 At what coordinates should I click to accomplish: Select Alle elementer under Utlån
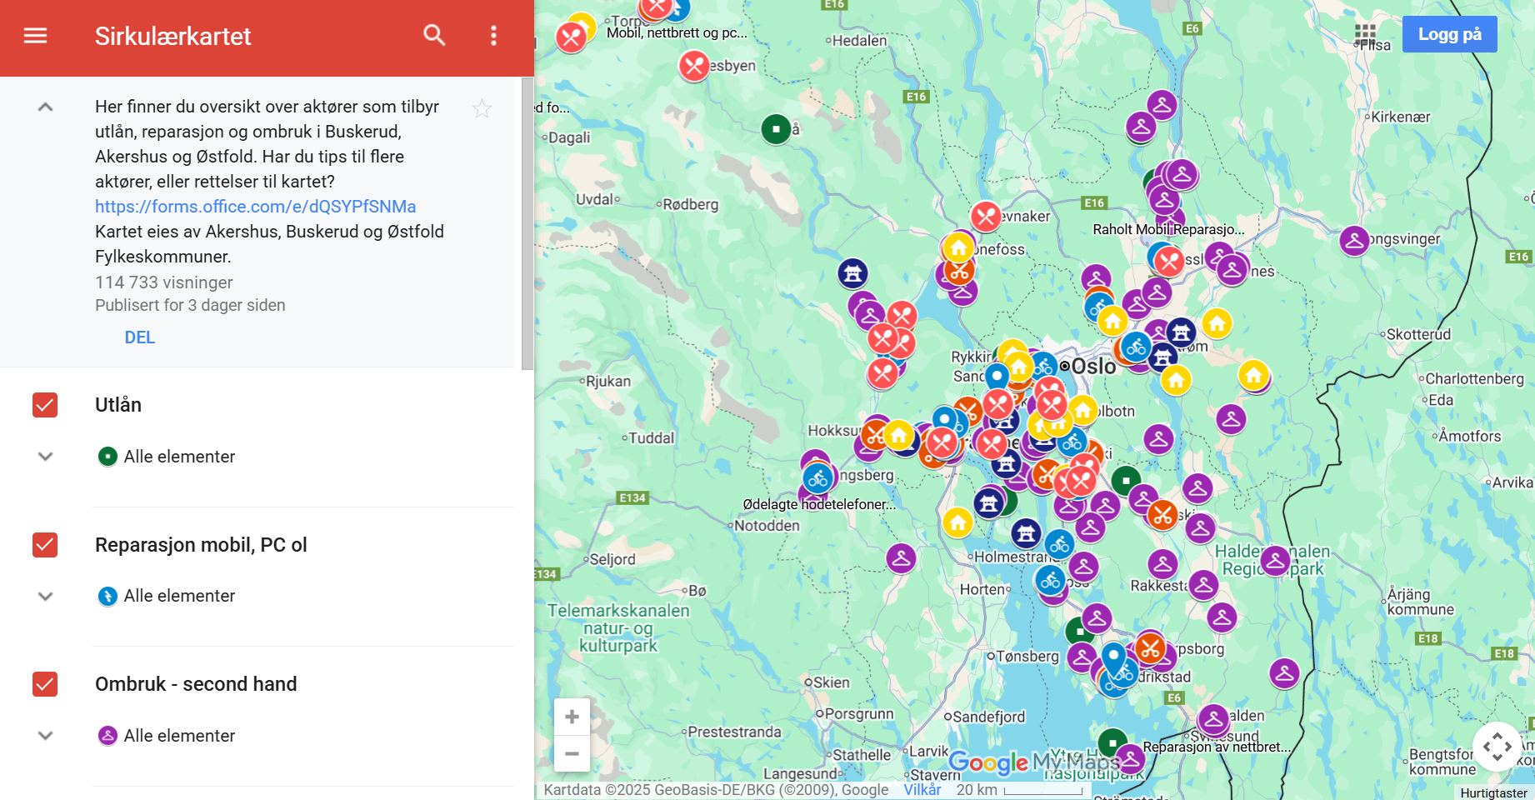point(179,457)
